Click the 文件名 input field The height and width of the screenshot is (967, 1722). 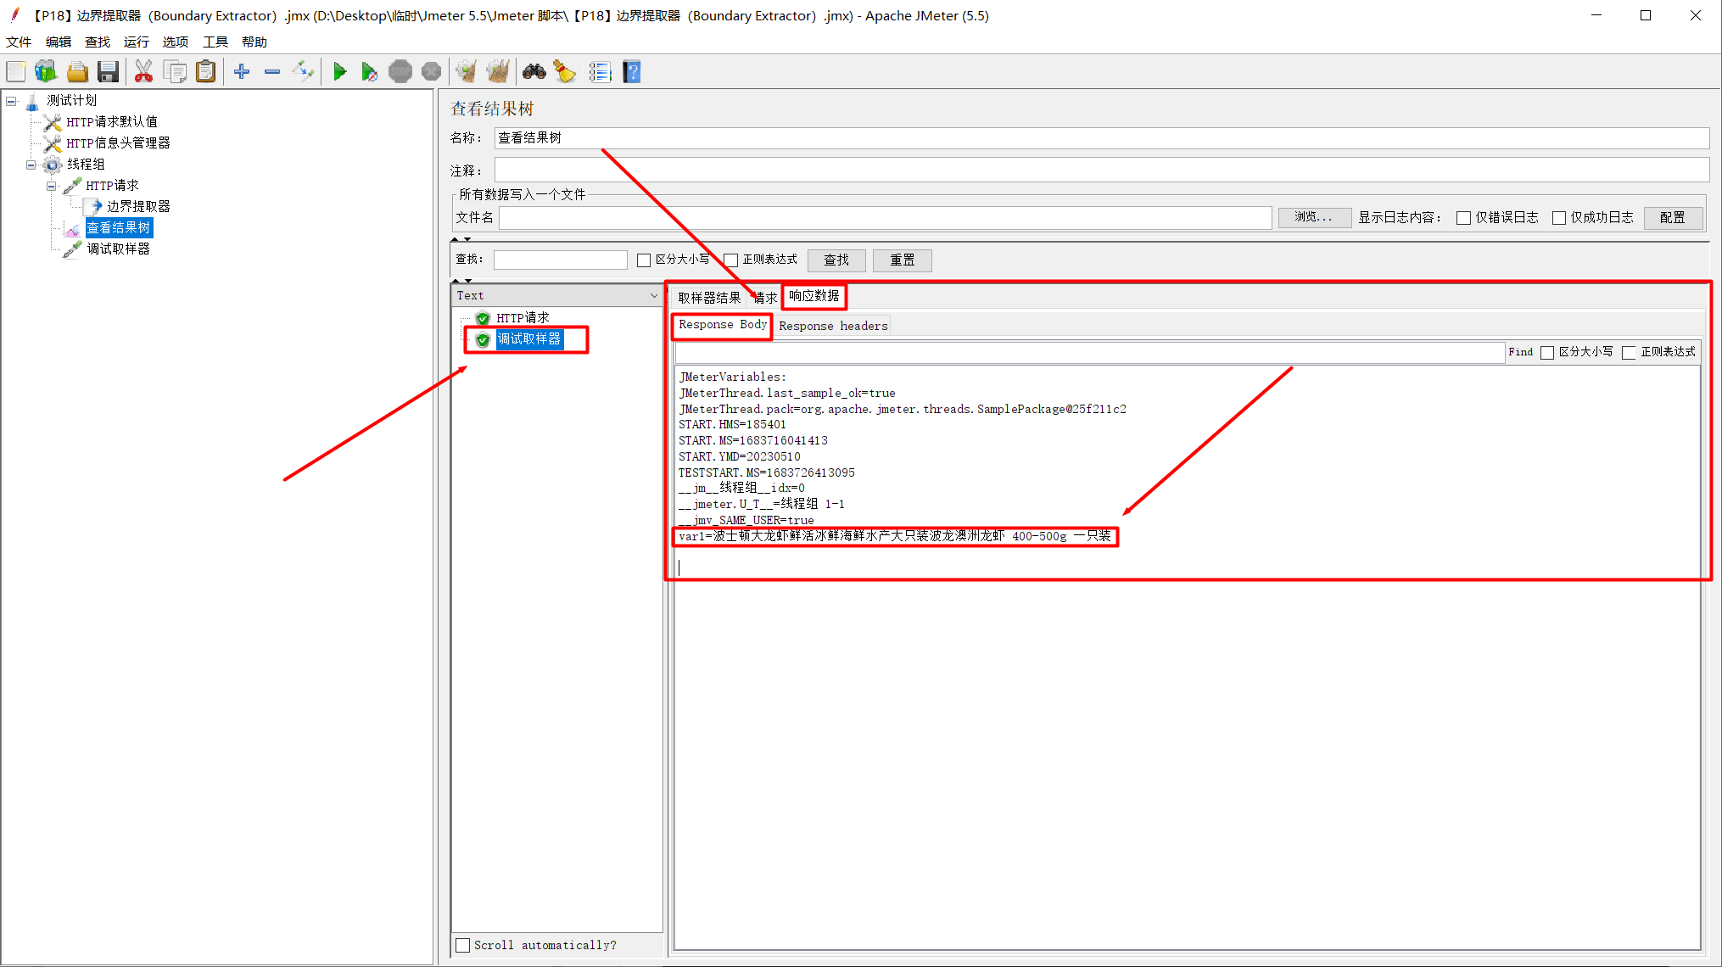(885, 218)
